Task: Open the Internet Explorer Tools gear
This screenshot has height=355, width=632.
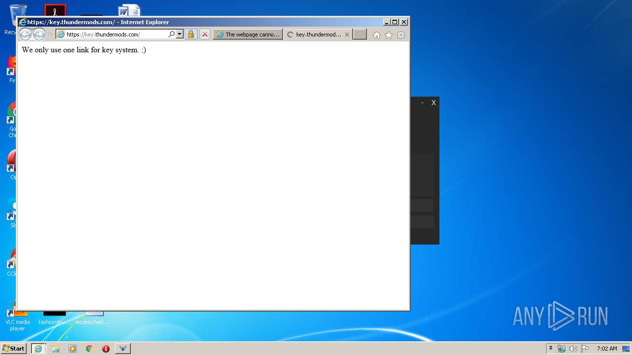Action: pyautogui.click(x=401, y=35)
